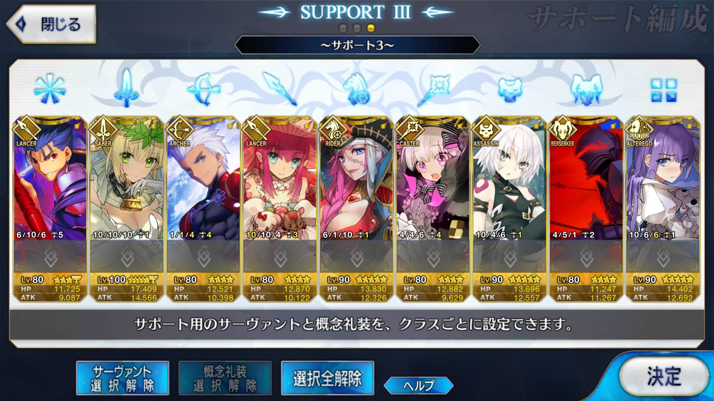Switch to the second support page dot
Viewport: 714px width, 401px height.
coord(357,28)
